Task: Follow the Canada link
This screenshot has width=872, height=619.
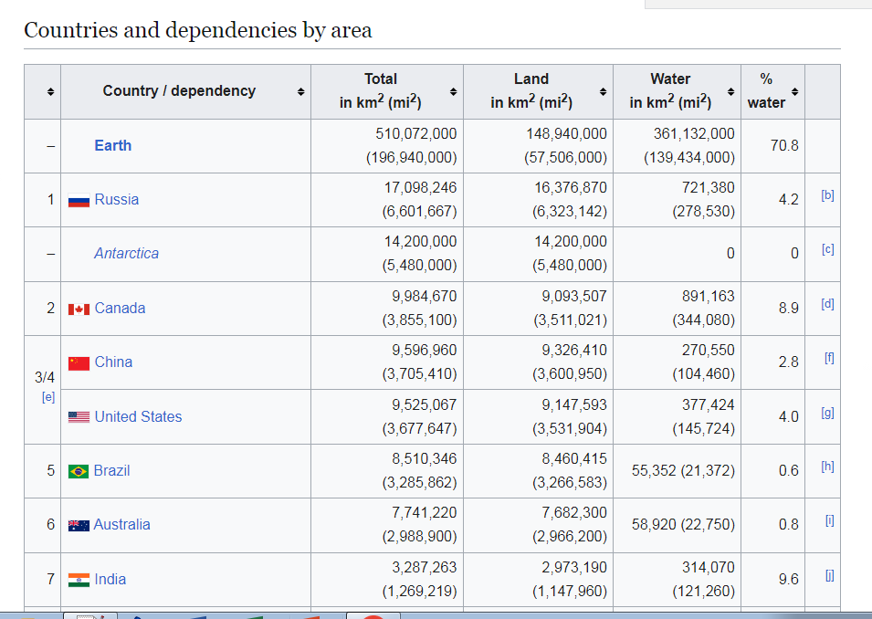Action: 120,308
